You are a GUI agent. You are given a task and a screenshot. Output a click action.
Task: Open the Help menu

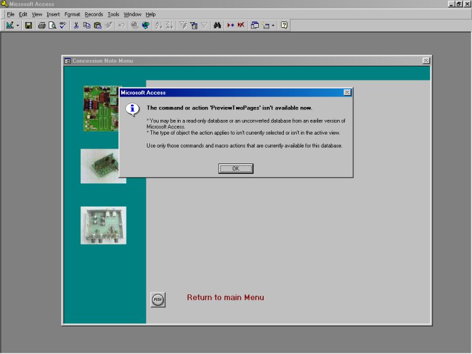151,14
